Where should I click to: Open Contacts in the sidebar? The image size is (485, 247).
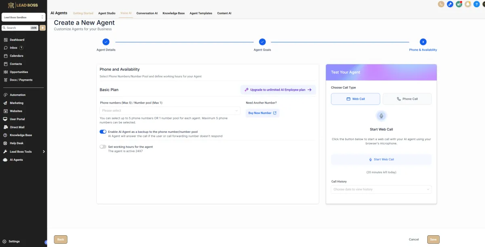[16, 64]
